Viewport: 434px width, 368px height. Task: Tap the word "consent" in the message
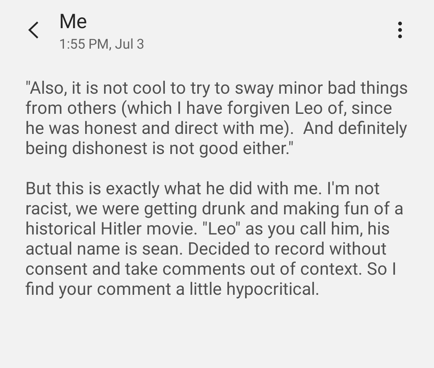[x=56, y=269]
